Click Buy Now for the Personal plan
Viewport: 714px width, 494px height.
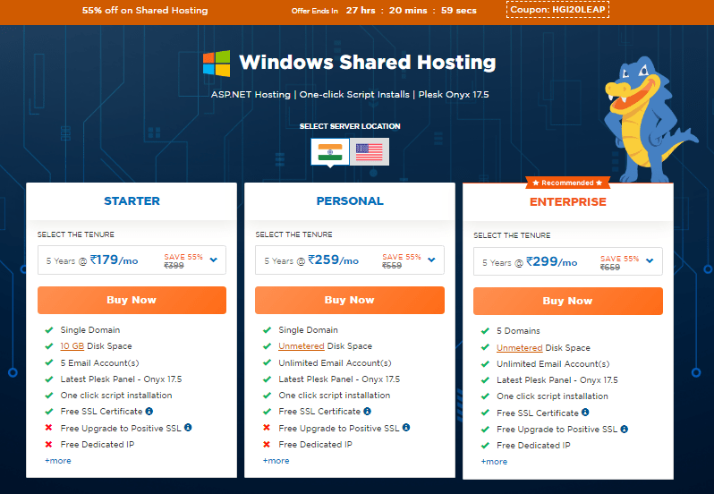350,300
